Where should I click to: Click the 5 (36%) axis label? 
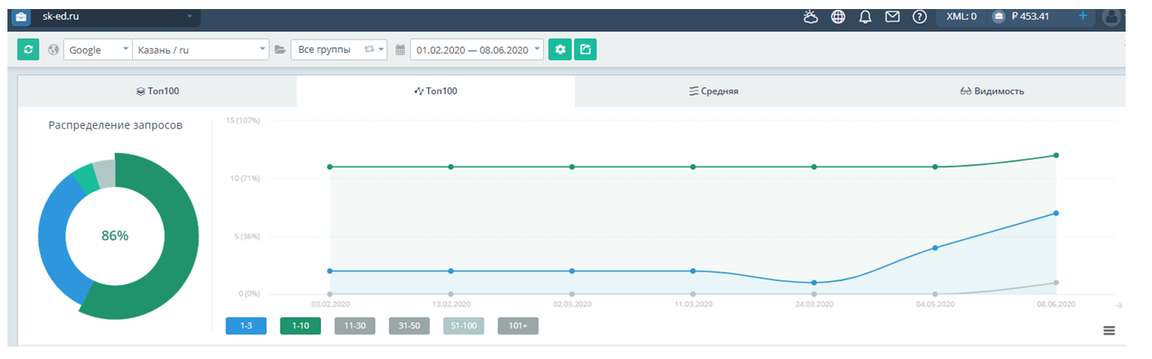(245, 235)
